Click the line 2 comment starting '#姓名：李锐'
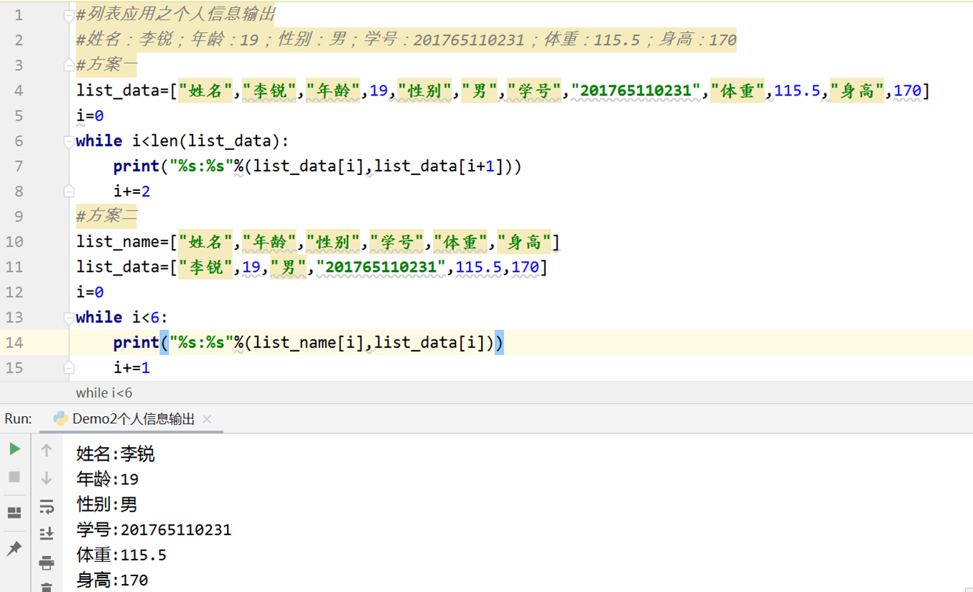973x592 pixels. (406, 39)
